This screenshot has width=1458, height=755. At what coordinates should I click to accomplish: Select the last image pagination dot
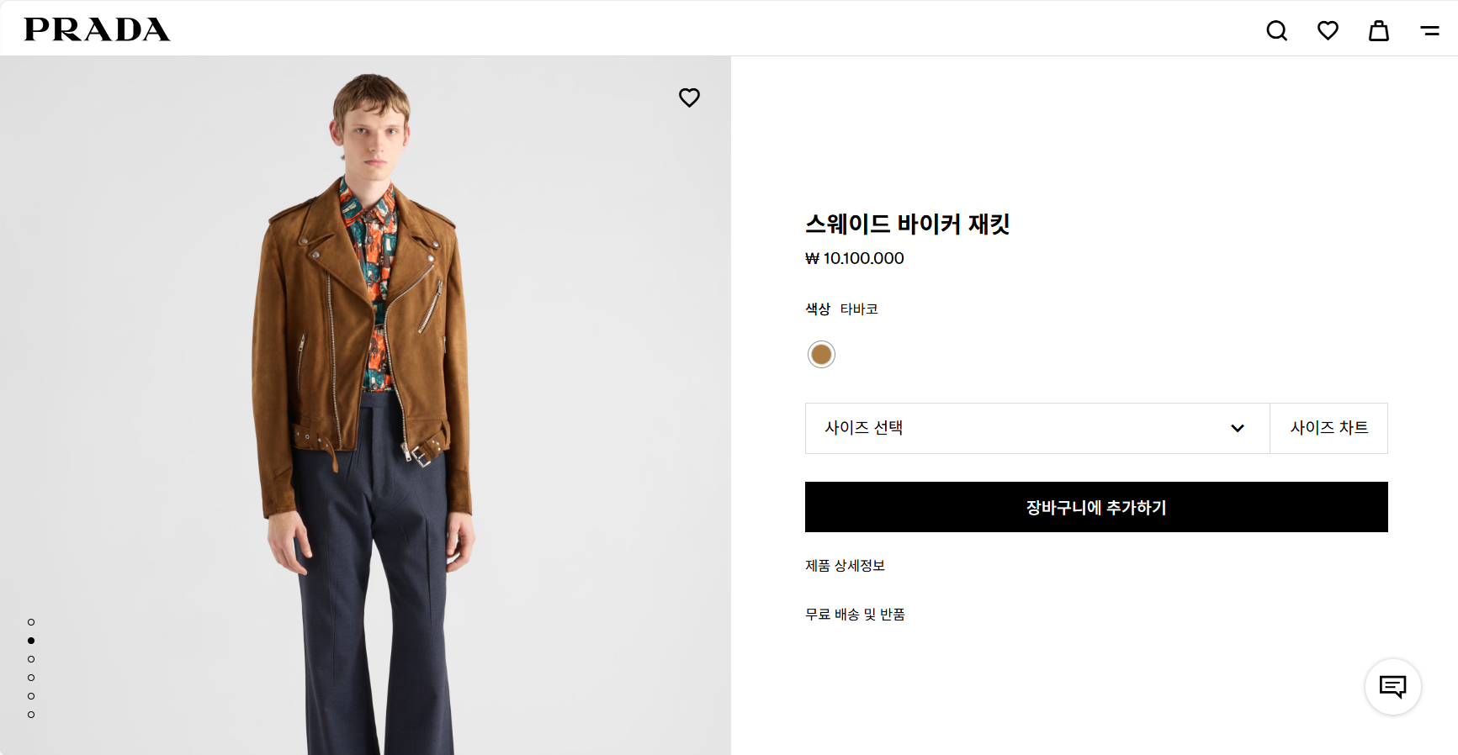(31, 715)
